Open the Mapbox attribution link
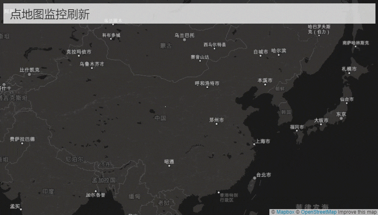378x215 pixels. pos(285,212)
